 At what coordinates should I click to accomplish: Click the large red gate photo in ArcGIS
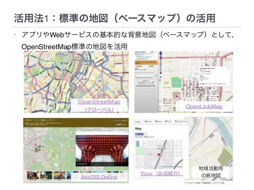[x=102, y=149]
